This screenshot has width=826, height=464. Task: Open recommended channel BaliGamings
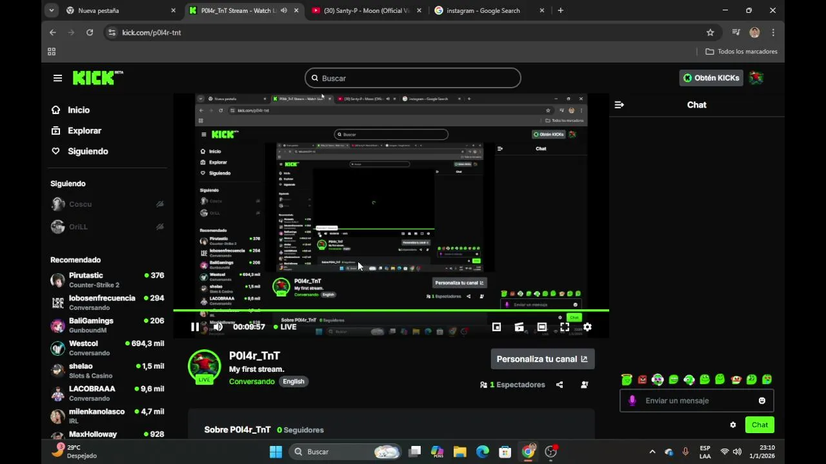click(x=107, y=325)
